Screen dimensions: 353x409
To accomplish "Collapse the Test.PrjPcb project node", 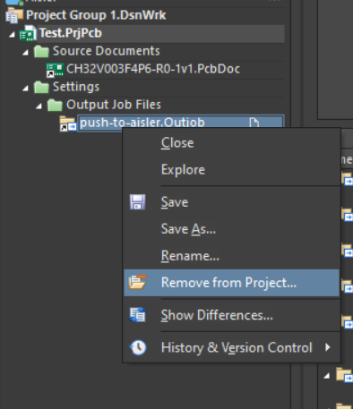I will pyautogui.click(x=12, y=35).
